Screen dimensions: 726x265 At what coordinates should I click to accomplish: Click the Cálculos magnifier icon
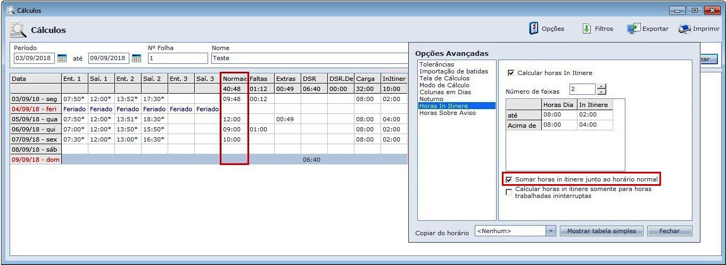click(18, 30)
